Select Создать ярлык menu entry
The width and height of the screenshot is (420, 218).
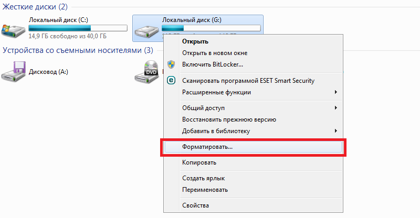(204, 178)
